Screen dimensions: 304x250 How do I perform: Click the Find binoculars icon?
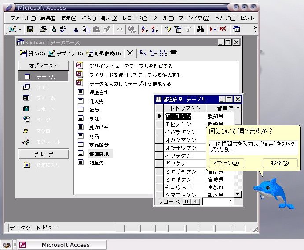point(200,29)
